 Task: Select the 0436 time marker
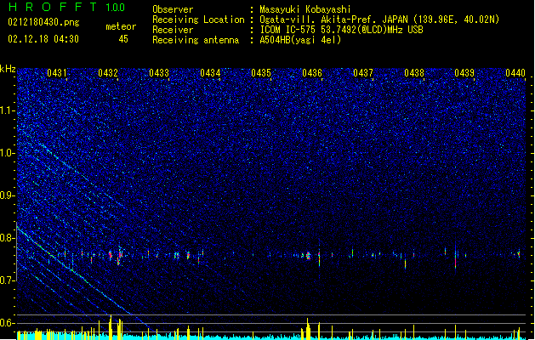(x=312, y=72)
